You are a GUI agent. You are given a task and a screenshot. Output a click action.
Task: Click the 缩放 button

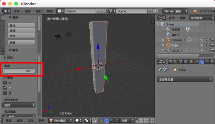point(21,36)
